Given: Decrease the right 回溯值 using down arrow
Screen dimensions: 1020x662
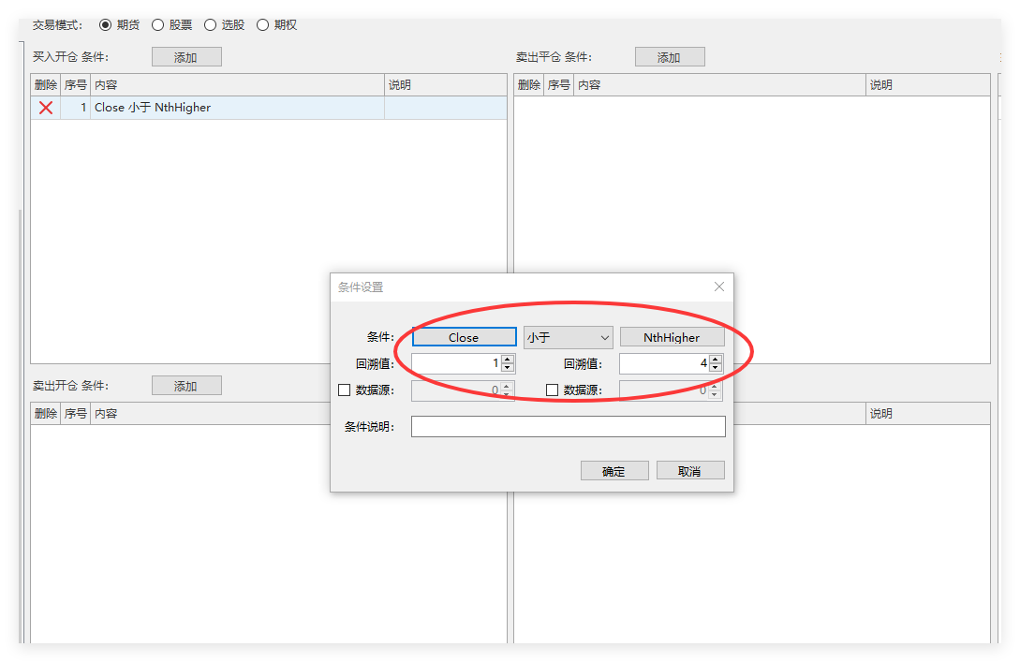Looking at the screenshot, I should coord(716,368).
